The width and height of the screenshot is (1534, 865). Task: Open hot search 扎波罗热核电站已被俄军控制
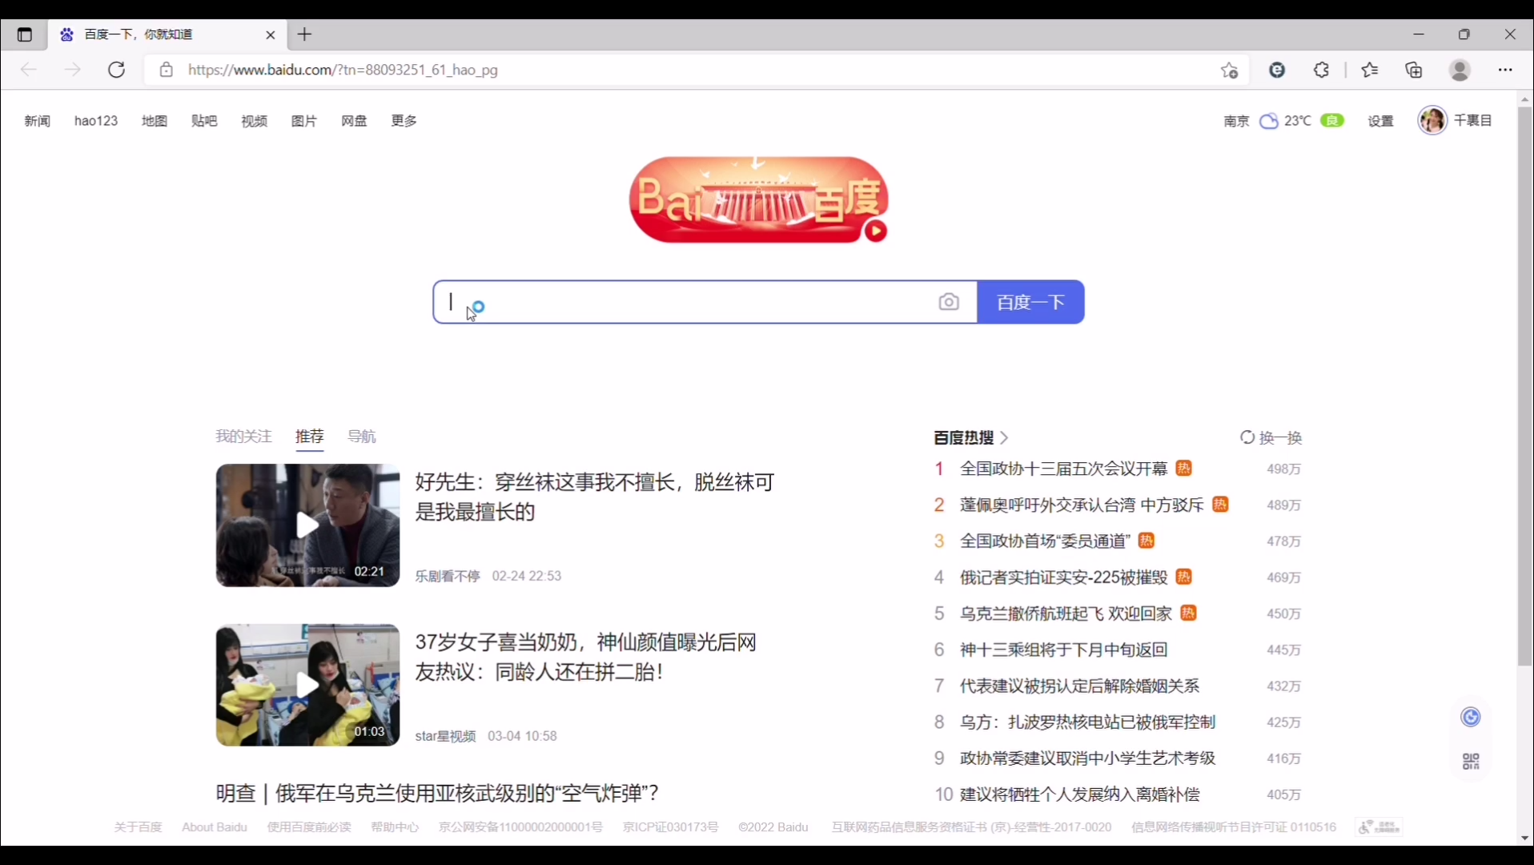coord(1087,722)
